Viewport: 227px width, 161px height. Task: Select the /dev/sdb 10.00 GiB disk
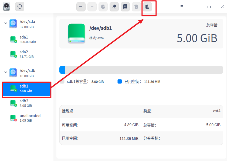[27, 73]
